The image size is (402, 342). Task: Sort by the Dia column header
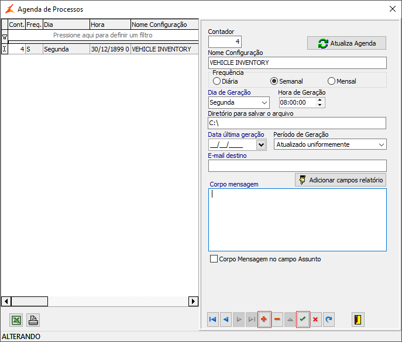(x=66, y=25)
